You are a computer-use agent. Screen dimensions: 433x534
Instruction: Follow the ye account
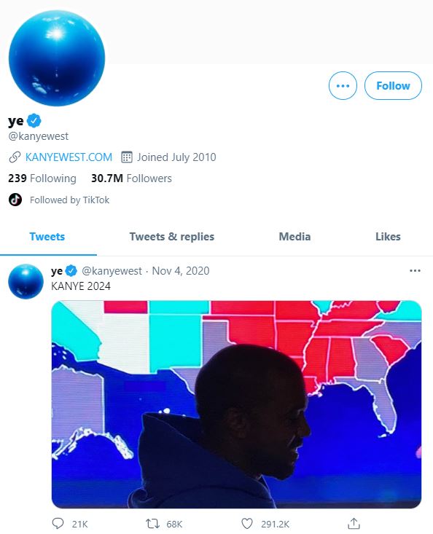click(393, 85)
